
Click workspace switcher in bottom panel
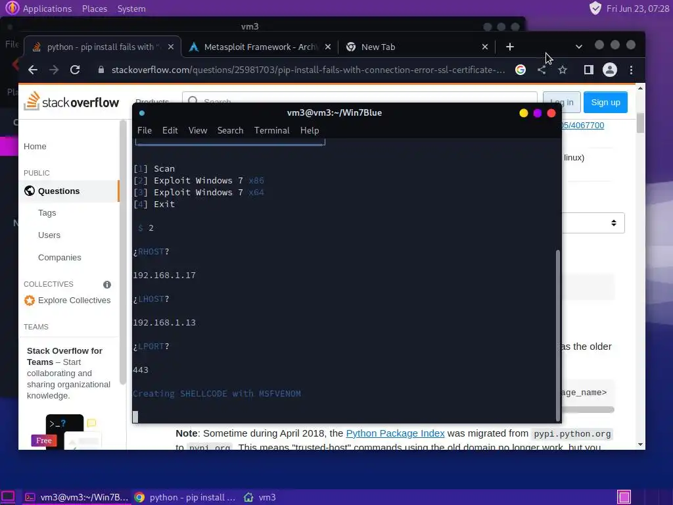(624, 497)
